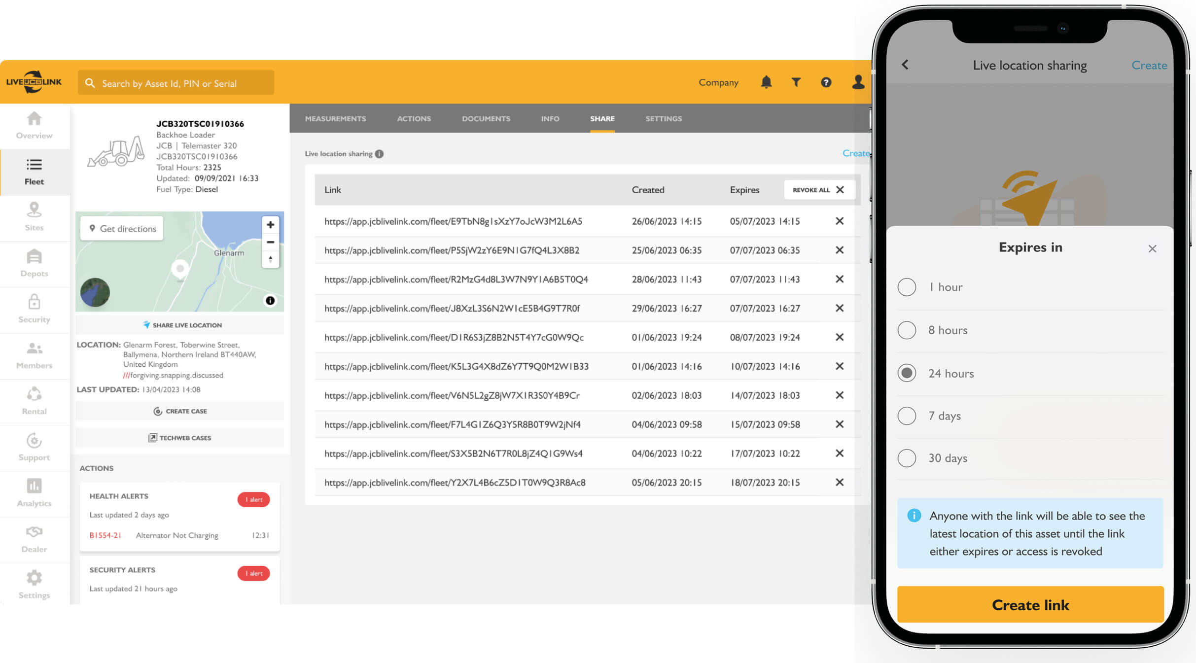Switch to the Share tab
This screenshot has height=663, width=1196.
click(602, 119)
